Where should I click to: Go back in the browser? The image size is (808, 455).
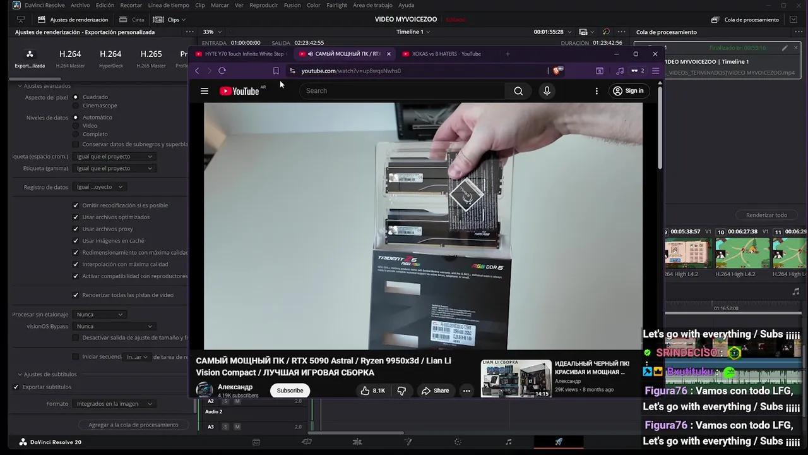pos(197,71)
